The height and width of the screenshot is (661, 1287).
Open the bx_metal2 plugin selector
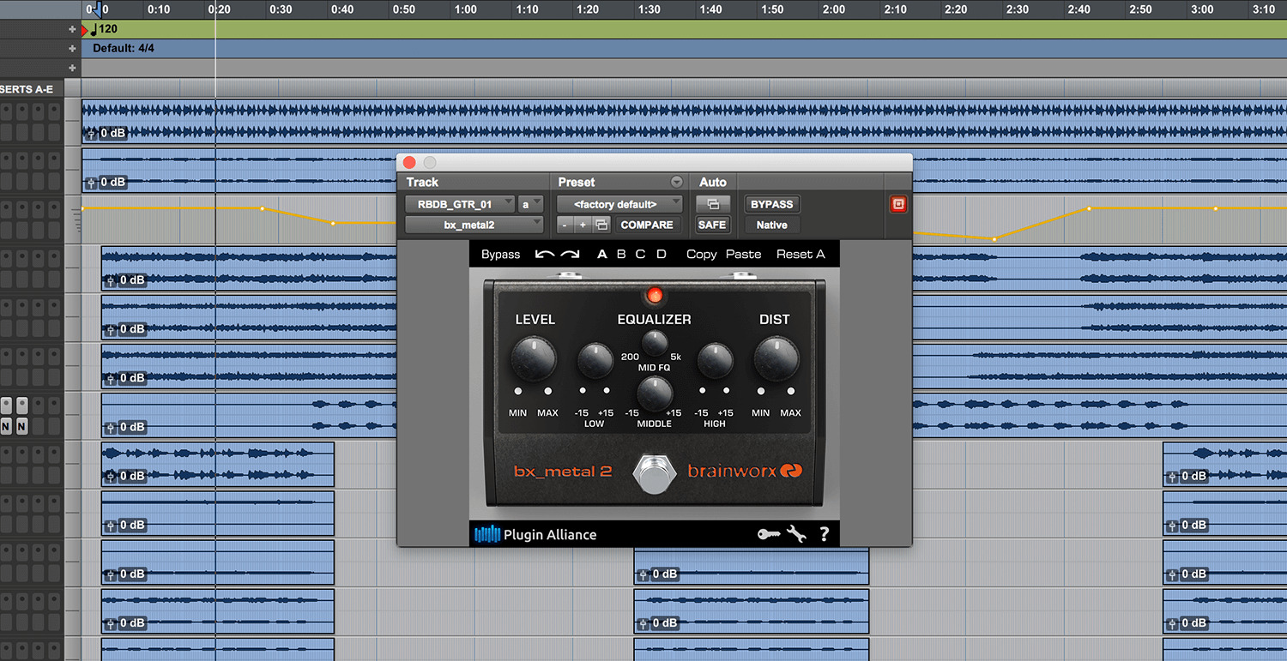pos(474,225)
